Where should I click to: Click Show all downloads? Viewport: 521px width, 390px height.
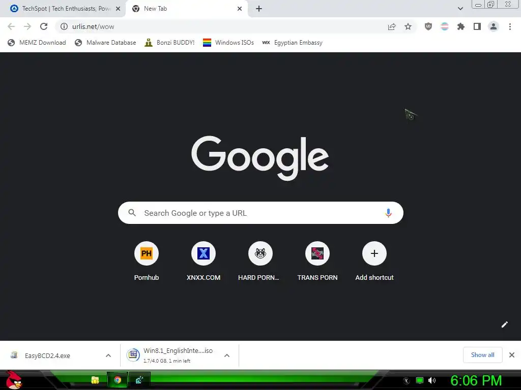click(x=482, y=355)
